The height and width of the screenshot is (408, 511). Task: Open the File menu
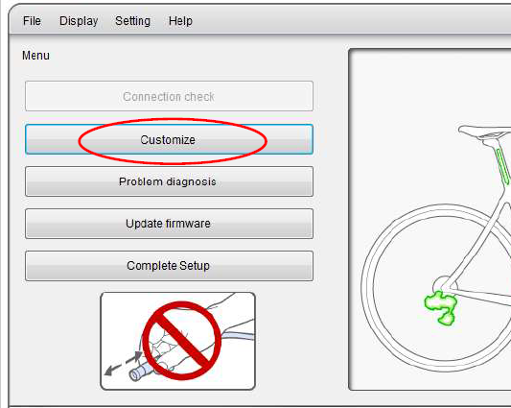(x=32, y=21)
